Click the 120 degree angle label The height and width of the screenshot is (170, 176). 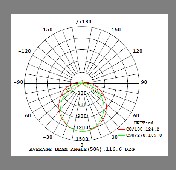138,51
